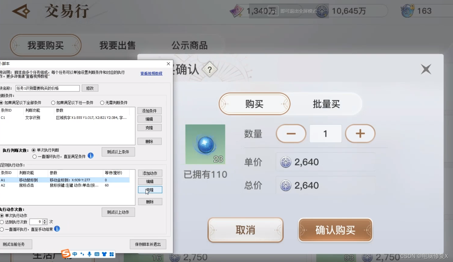Click the execution count spinner field

click(x=38, y=222)
